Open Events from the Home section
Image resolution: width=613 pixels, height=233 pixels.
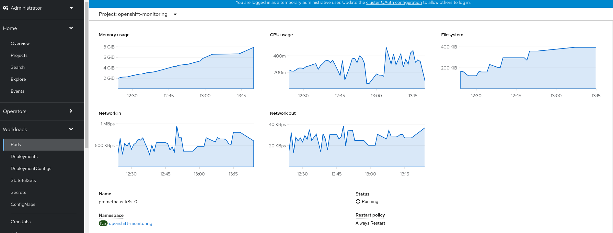[x=17, y=91]
